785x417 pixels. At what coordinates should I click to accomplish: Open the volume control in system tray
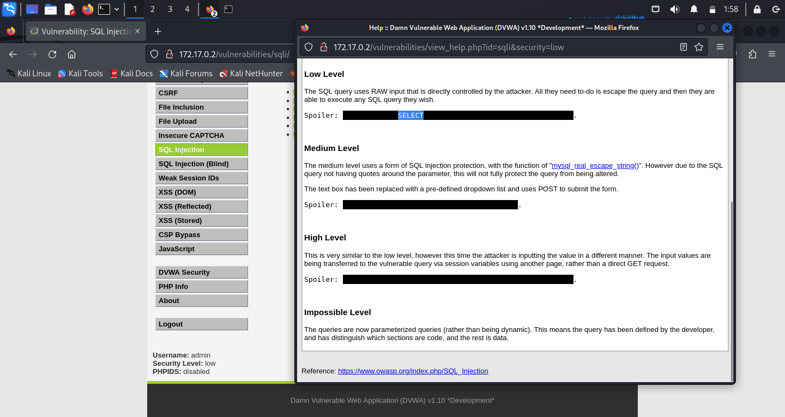pyautogui.click(x=675, y=9)
